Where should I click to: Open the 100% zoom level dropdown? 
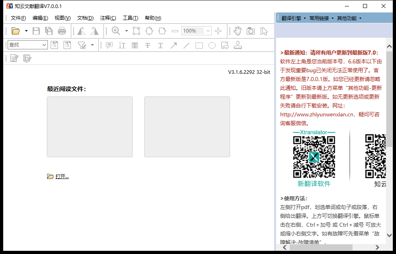pos(208,31)
